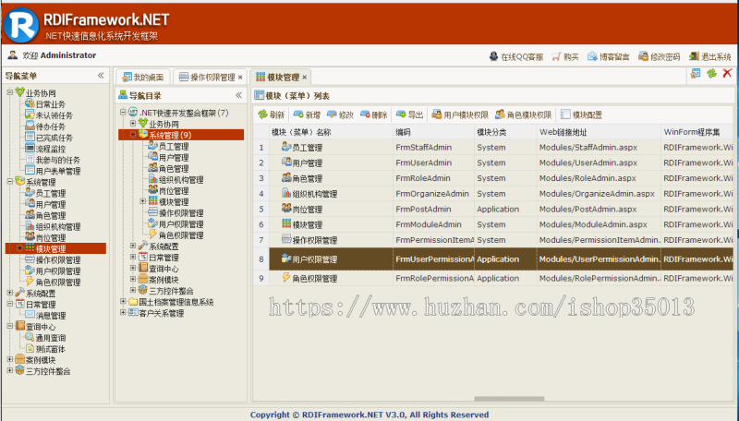Image resolution: width=739 pixels, height=421 pixels.
Task: Select row 5 岗位管理 in module list
Action: tap(493, 209)
